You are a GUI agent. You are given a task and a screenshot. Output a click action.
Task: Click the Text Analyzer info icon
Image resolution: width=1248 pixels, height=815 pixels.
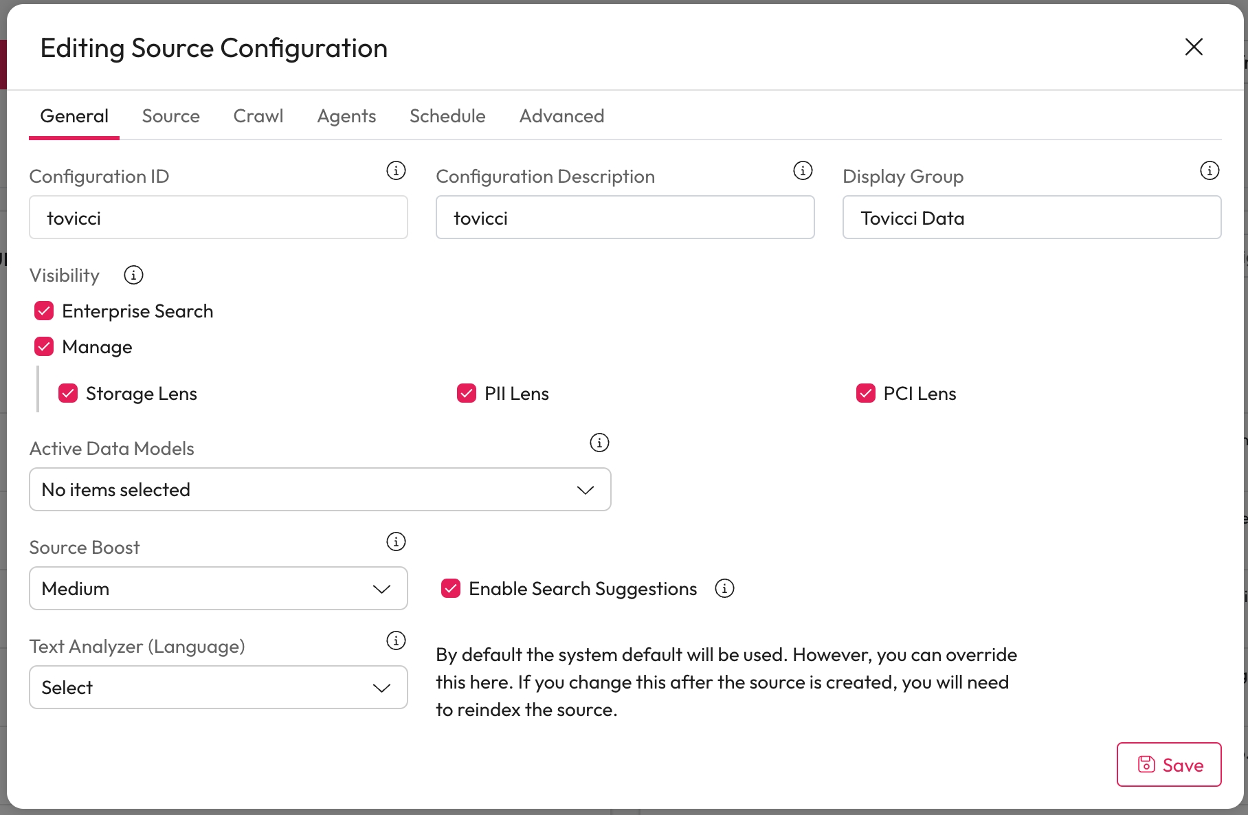pos(396,640)
